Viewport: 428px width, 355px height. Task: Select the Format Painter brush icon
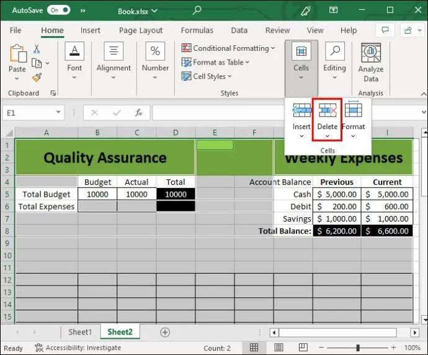point(37,78)
